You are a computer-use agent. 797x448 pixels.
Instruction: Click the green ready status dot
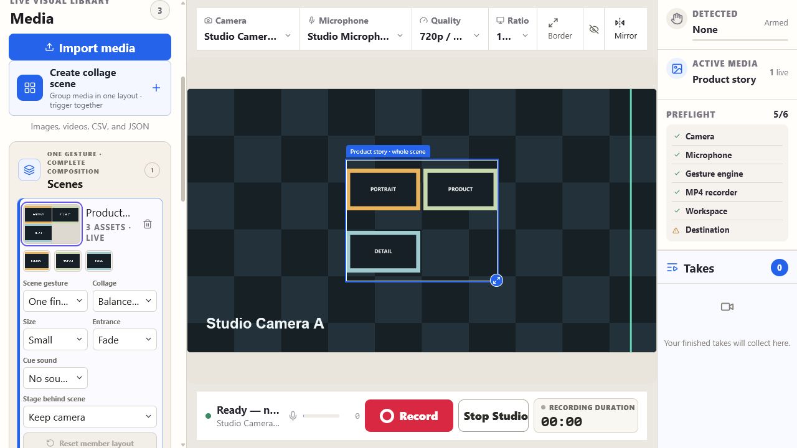coord(208,416)
